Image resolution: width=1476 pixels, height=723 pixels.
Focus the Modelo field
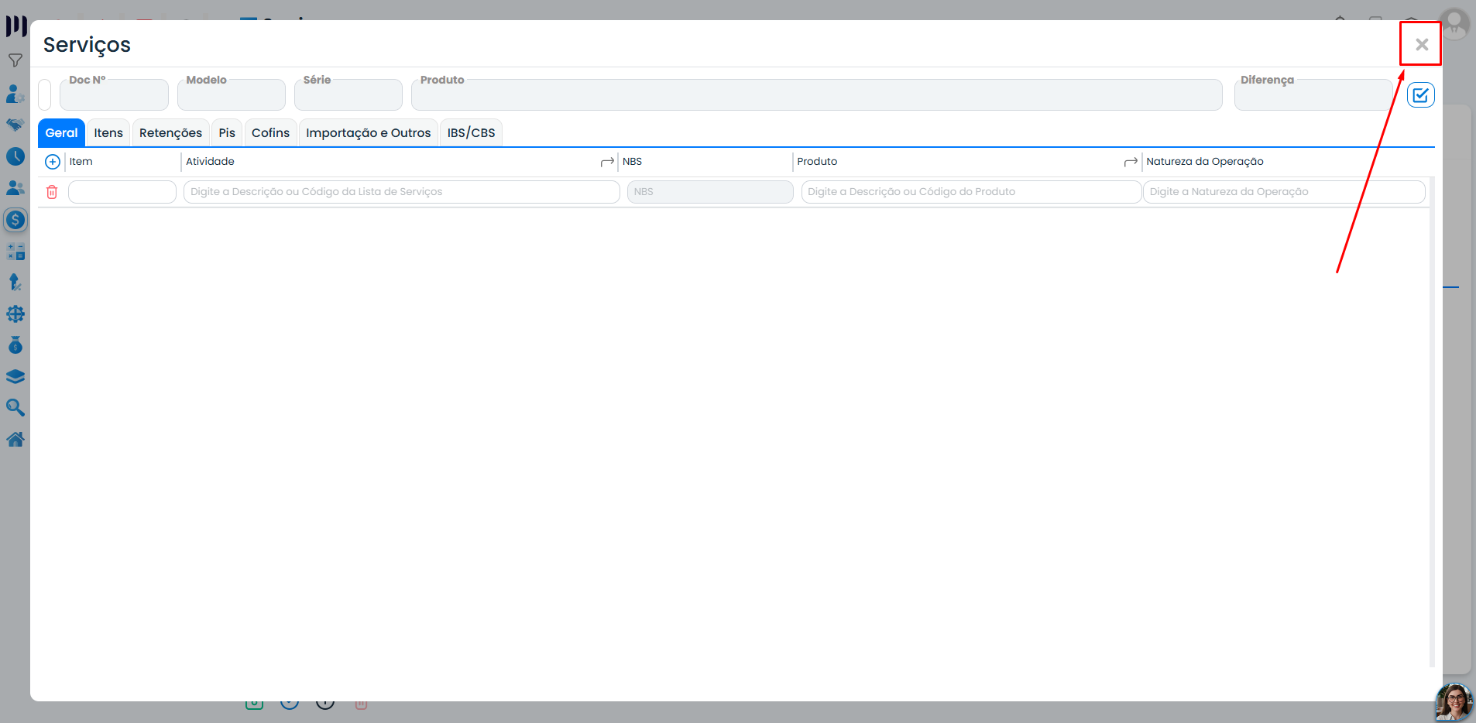(232, 95)
